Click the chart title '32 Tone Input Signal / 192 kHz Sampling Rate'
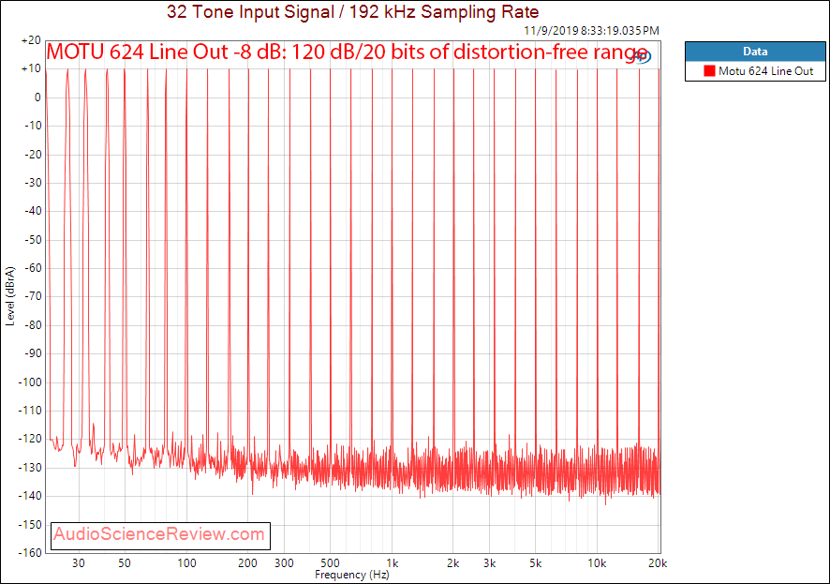This screenshot has width=830, height=584. 352,11
